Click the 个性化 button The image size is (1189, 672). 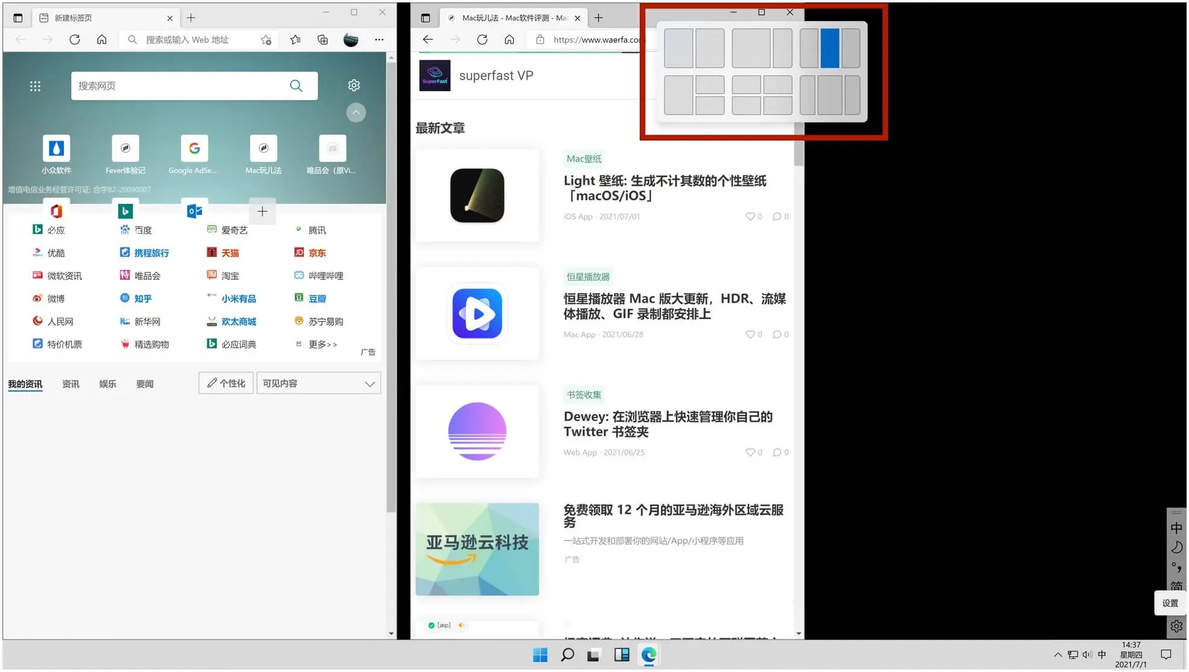pyautogui.click(x=226, y=384)
